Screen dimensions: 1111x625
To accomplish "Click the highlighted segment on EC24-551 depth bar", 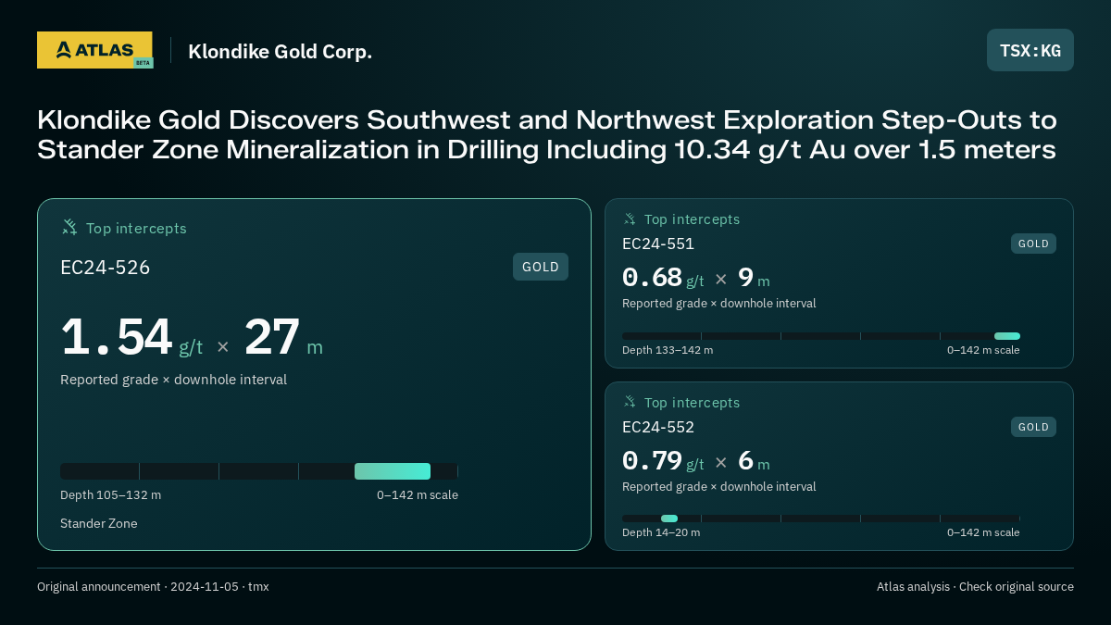I will point(1007,336).
